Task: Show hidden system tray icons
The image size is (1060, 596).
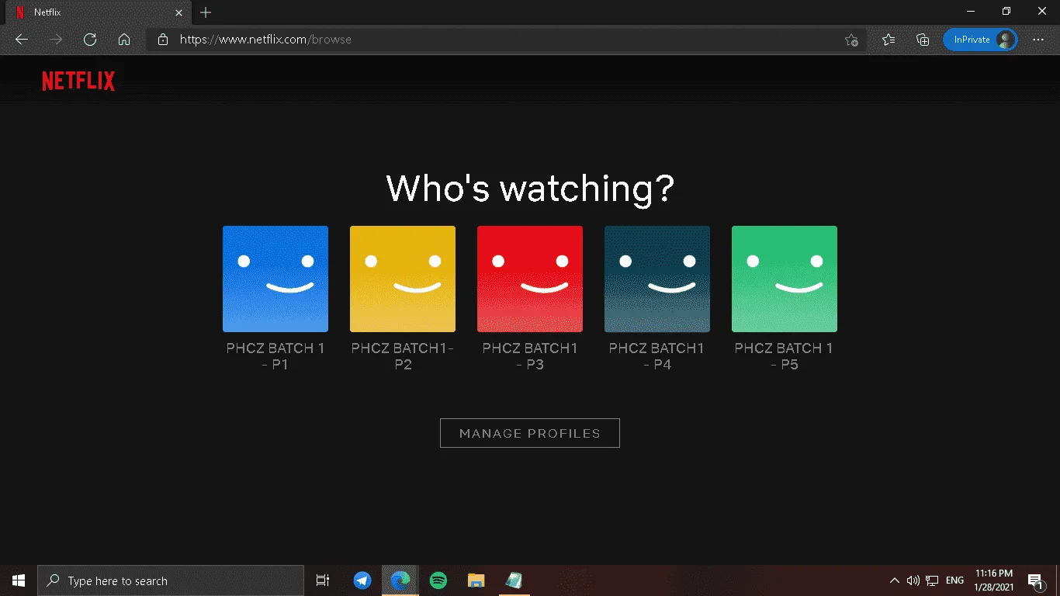Action: coord(895,580)
